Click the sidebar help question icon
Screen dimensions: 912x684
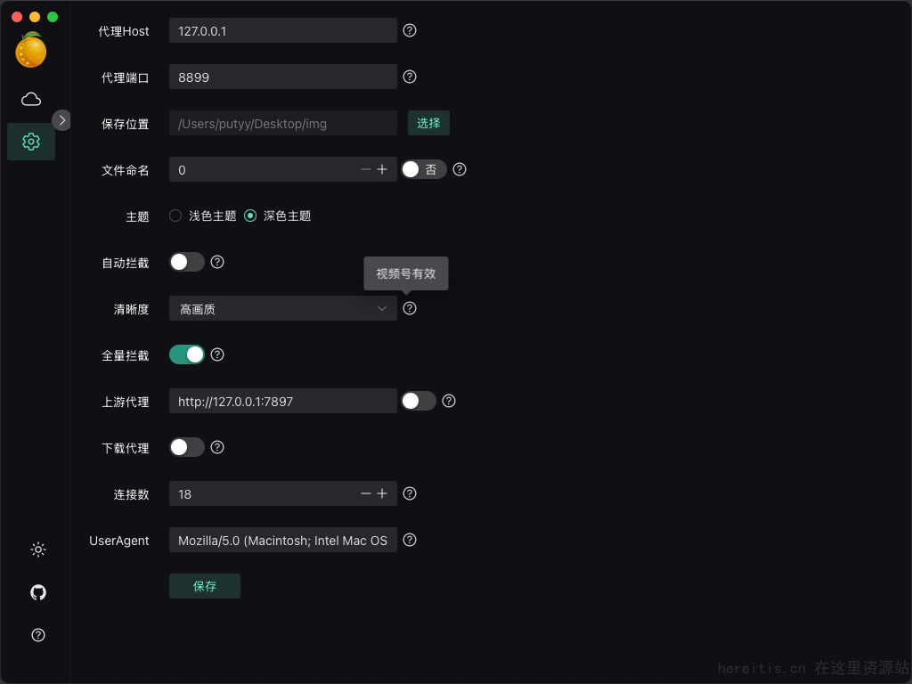(38, 635)
